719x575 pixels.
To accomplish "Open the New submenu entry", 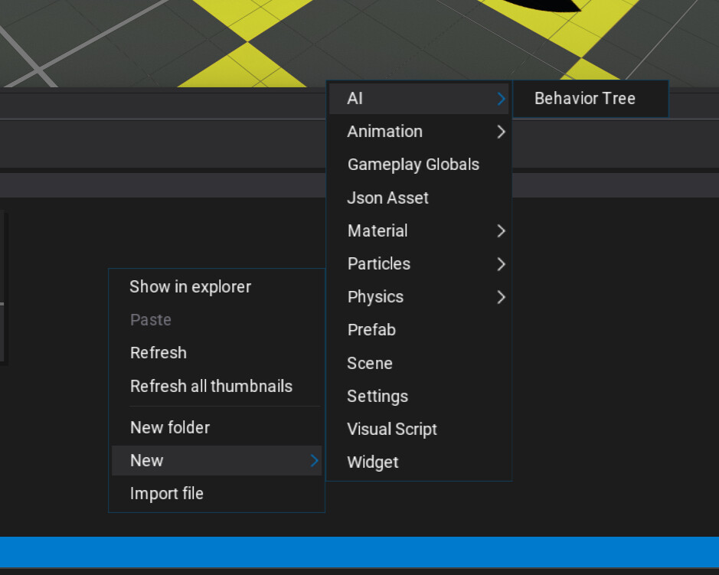I will click(x=216, y=460).
